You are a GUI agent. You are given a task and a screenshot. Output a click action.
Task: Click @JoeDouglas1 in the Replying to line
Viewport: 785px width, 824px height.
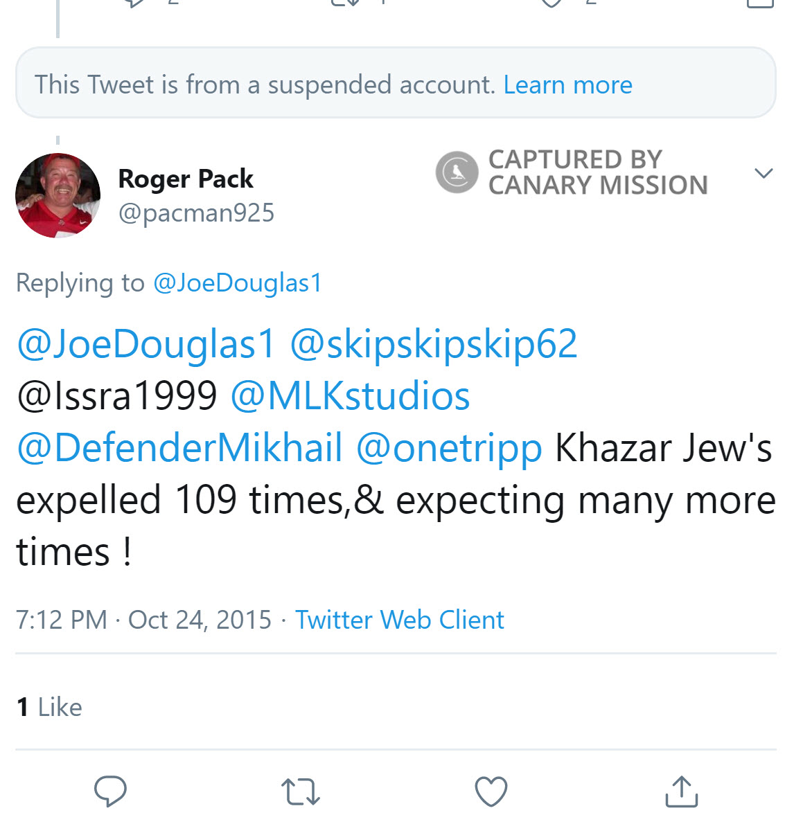pyautogui.click(x=238, y=283)
